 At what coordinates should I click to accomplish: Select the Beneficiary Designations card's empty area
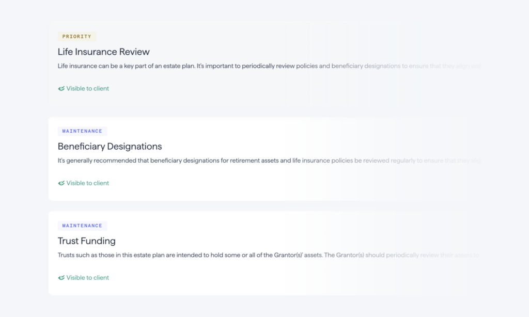pyautogui.click(x=304, y=183)
